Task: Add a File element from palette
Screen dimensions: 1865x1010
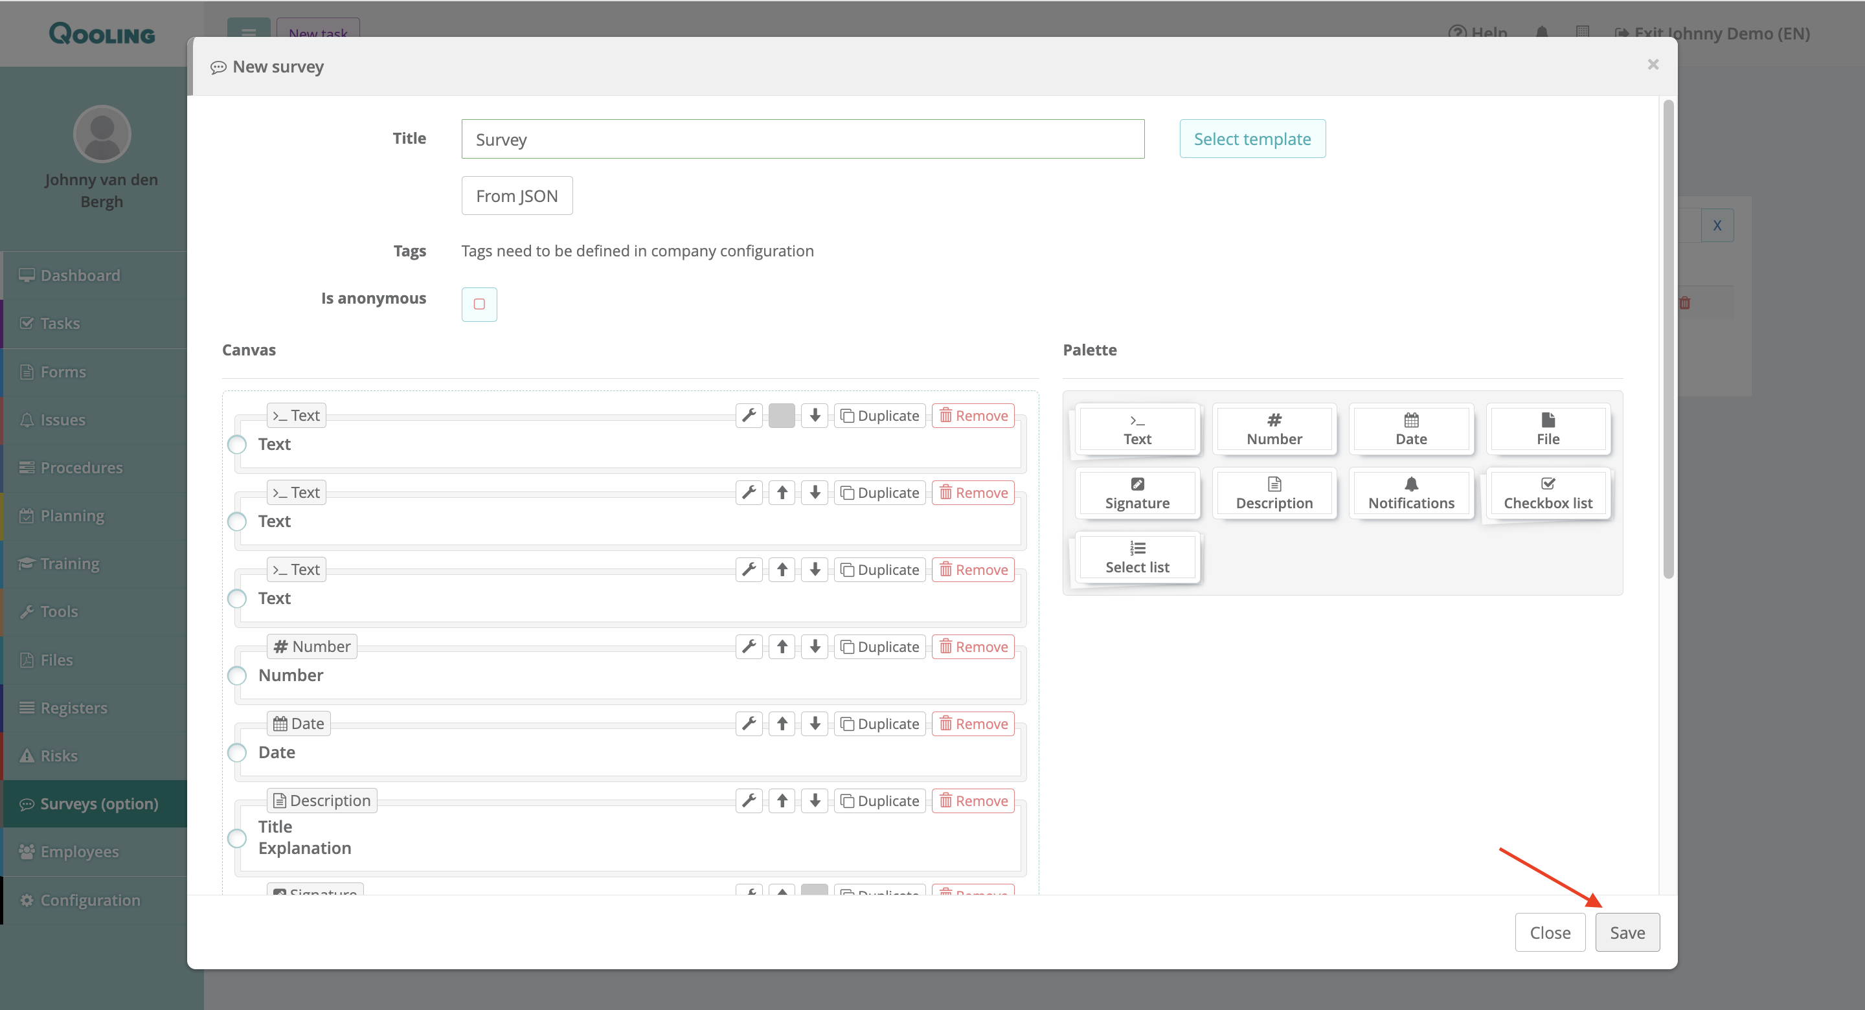Action: point(1547,429)
